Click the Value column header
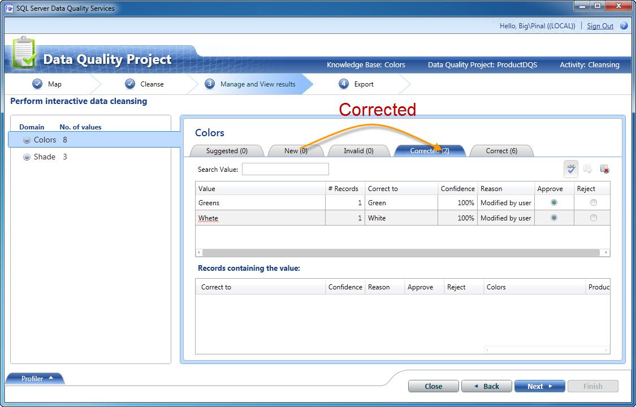Viewport: 636px width, 407px height. click(260, 188)
